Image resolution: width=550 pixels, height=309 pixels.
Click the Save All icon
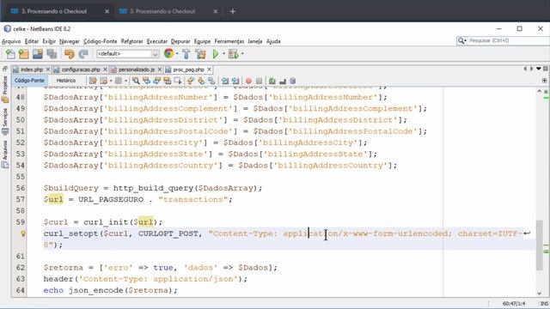52,54
